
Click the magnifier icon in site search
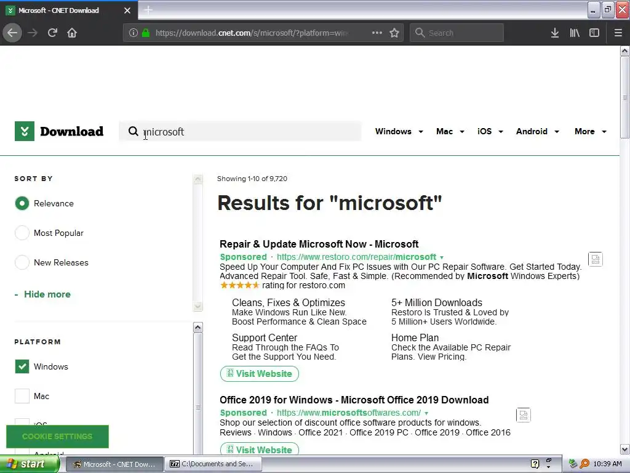pyautogui.click(x=133, y=131)
